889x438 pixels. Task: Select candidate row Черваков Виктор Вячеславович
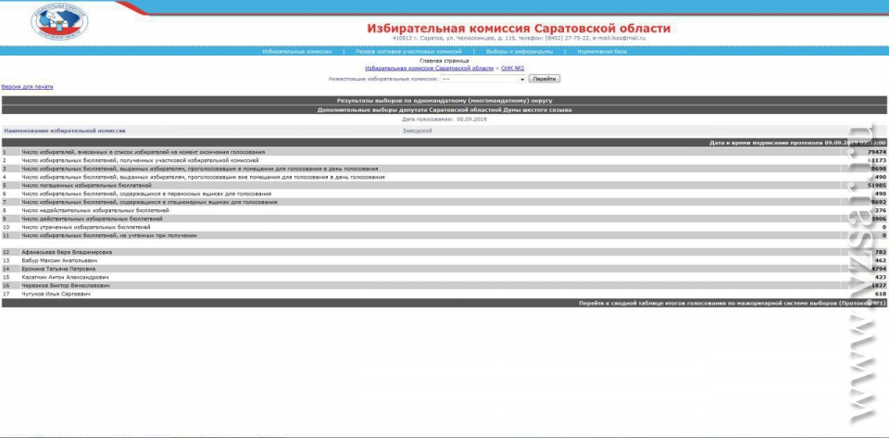click(x=444, y=286)
